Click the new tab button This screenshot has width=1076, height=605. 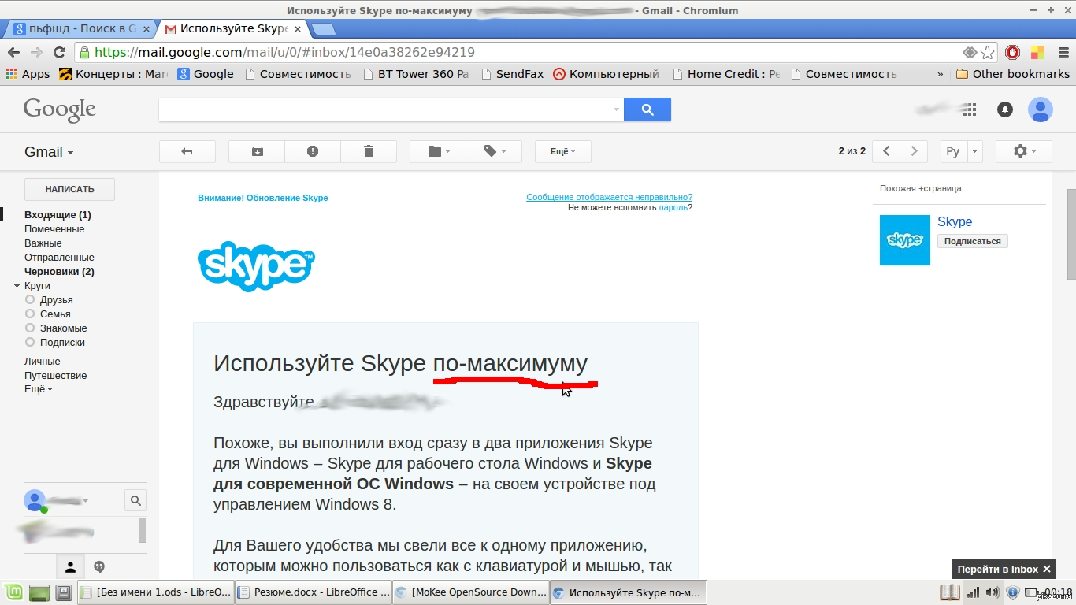323,29
